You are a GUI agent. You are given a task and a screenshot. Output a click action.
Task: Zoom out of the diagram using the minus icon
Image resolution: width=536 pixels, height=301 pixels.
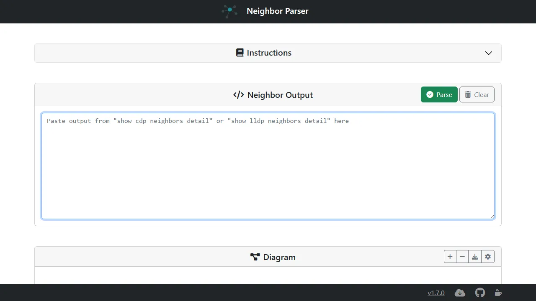click(x=462, y=256)
